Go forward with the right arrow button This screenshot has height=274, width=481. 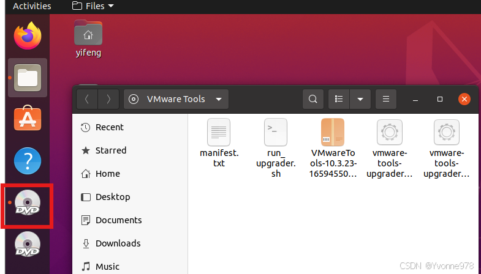click(108, 99)
